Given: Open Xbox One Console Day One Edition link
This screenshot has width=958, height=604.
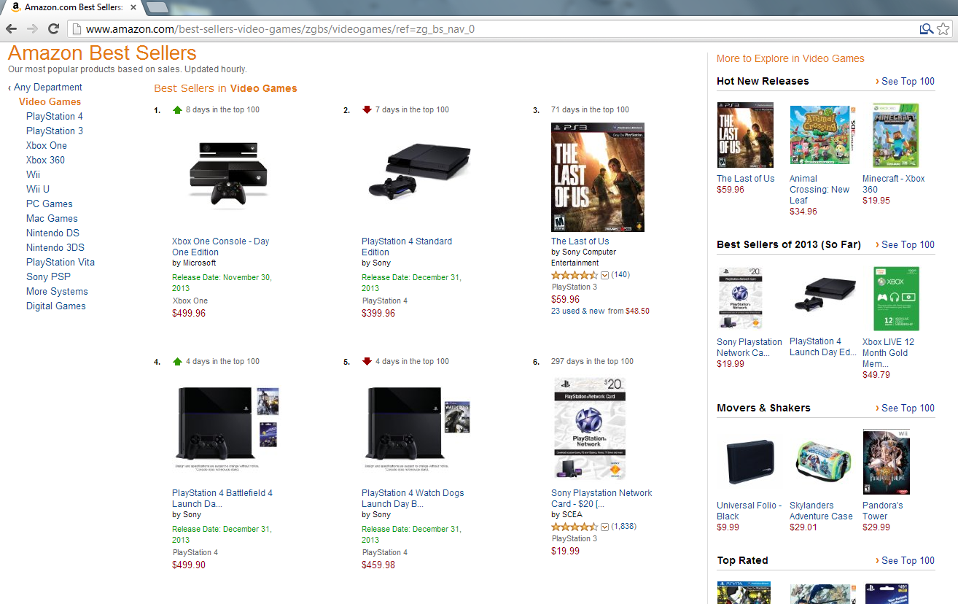Looking at the screenshot, I should [221, 247].
